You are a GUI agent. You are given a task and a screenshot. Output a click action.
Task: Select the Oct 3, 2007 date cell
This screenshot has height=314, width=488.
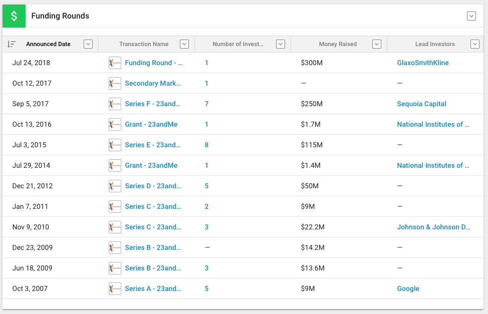pos(30,289)
